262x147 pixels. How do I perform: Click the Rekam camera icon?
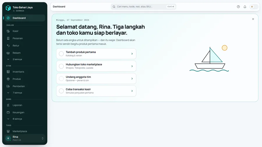tap(8, 53)
